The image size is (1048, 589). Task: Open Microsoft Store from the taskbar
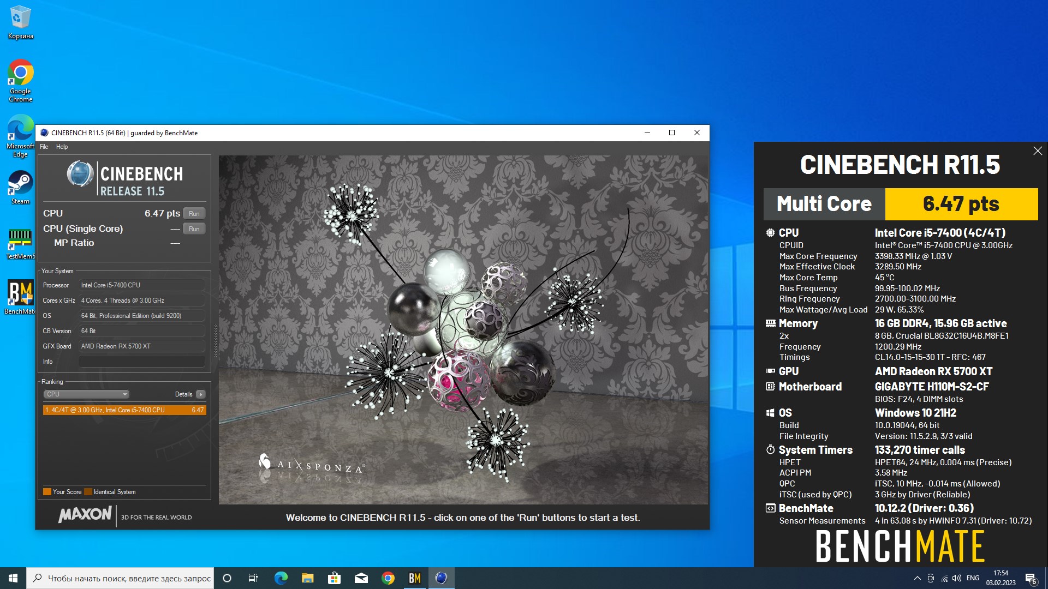click(334, 578)
